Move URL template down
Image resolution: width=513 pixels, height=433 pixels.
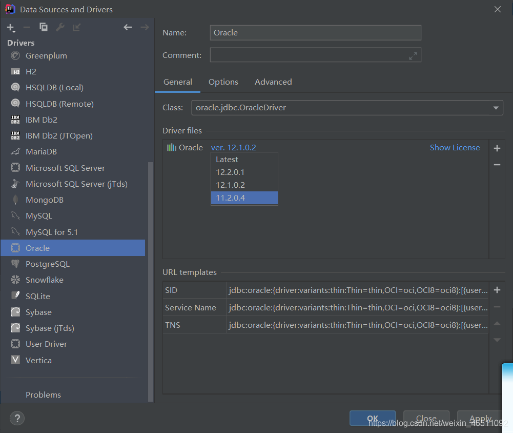(x=497, y=340)
